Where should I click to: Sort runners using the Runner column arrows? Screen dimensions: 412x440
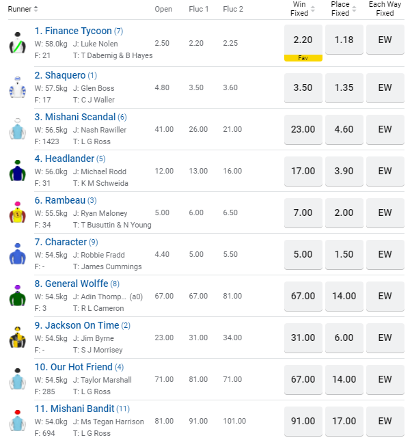pyautogui.click(x=36, y=9)
